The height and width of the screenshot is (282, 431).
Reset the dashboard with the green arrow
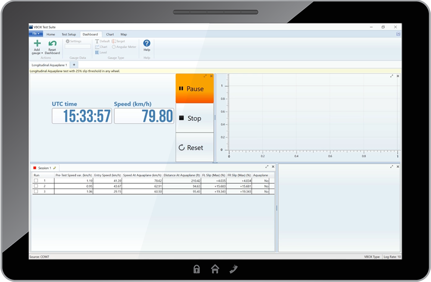(x=52, y=43)
